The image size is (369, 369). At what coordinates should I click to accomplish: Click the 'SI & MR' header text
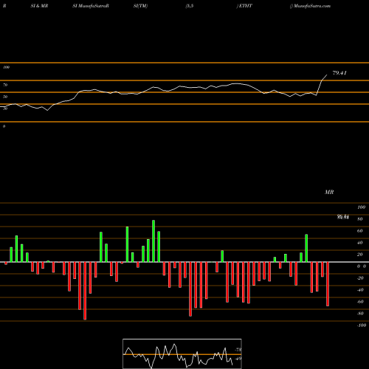(x=39, y=6)
